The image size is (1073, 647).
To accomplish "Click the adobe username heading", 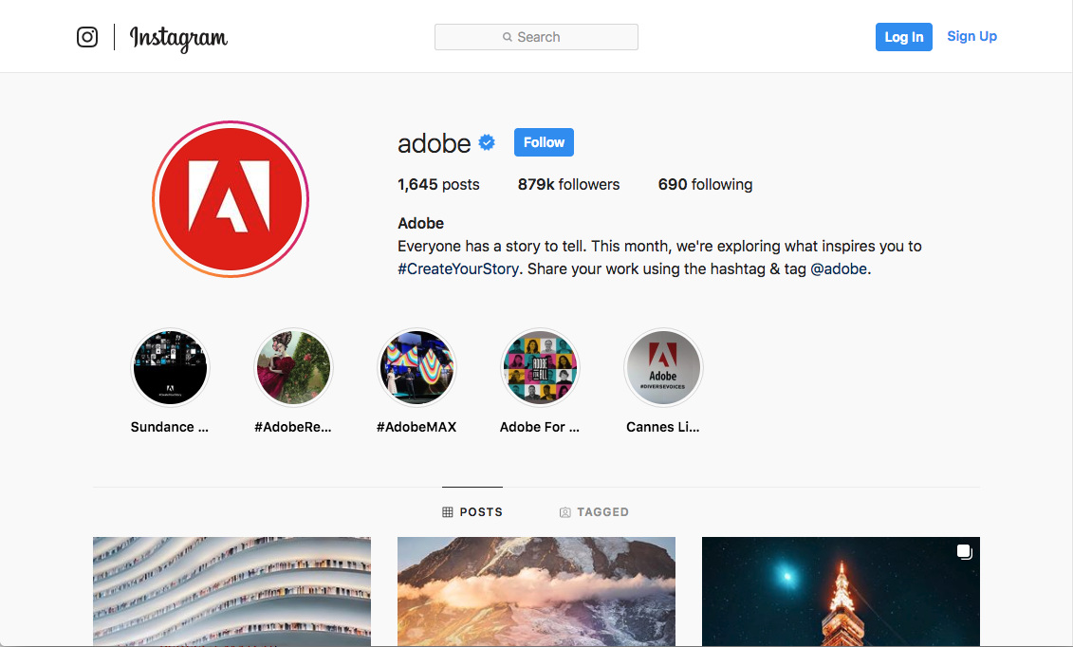I will pyautogui.click(x=434, y=143).
